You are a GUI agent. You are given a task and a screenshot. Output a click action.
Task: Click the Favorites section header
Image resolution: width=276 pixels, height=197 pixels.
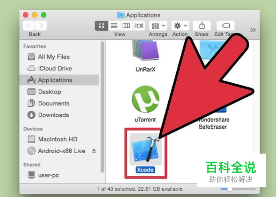pyautogui.click(x=35, y=46)
